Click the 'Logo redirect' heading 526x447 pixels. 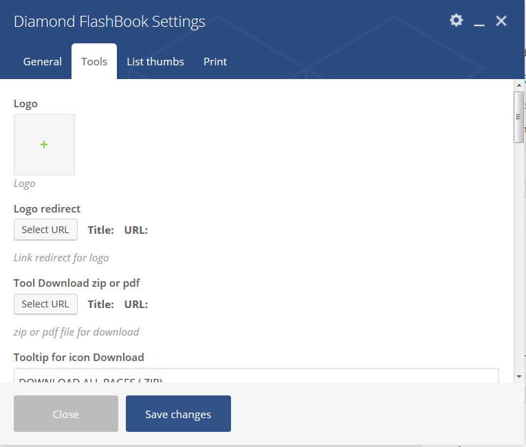click(x=47, y=209)
